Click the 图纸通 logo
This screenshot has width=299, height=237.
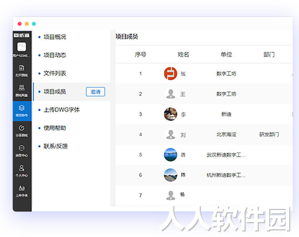click(x=22, y=35)
